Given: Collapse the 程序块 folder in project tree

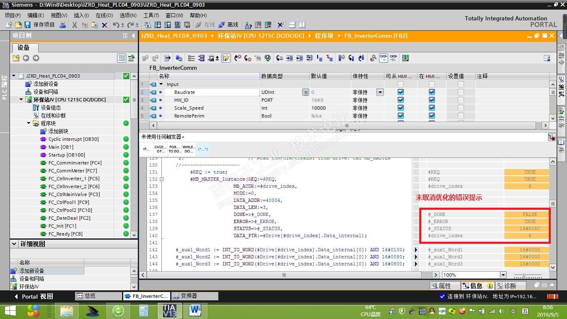Looking at the screenshot, I should click(x=29, y=123).
